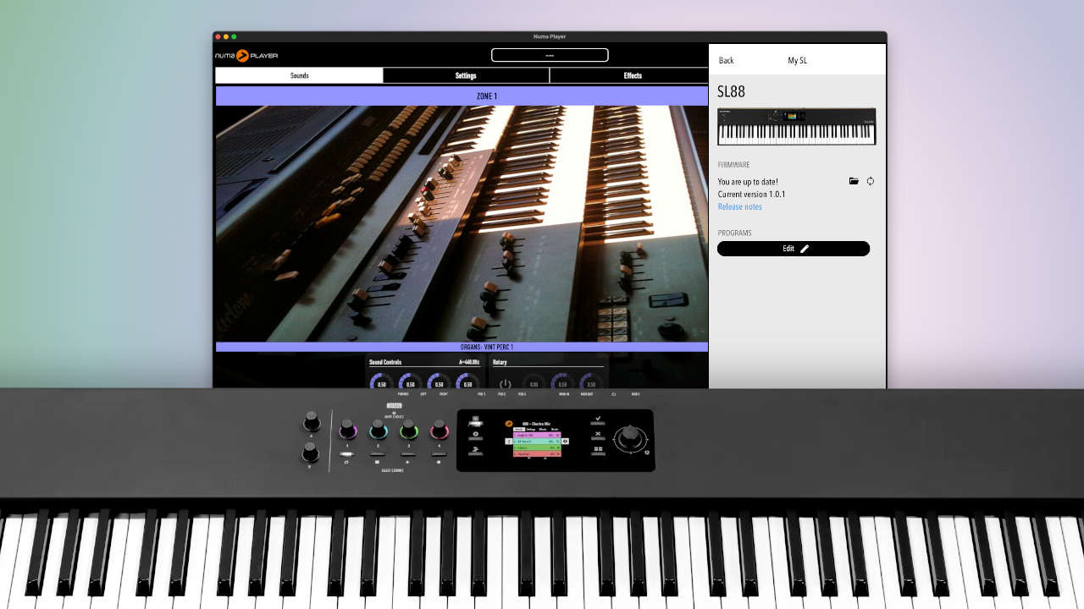Click the button under knob 3

click(x=408, y=454)
